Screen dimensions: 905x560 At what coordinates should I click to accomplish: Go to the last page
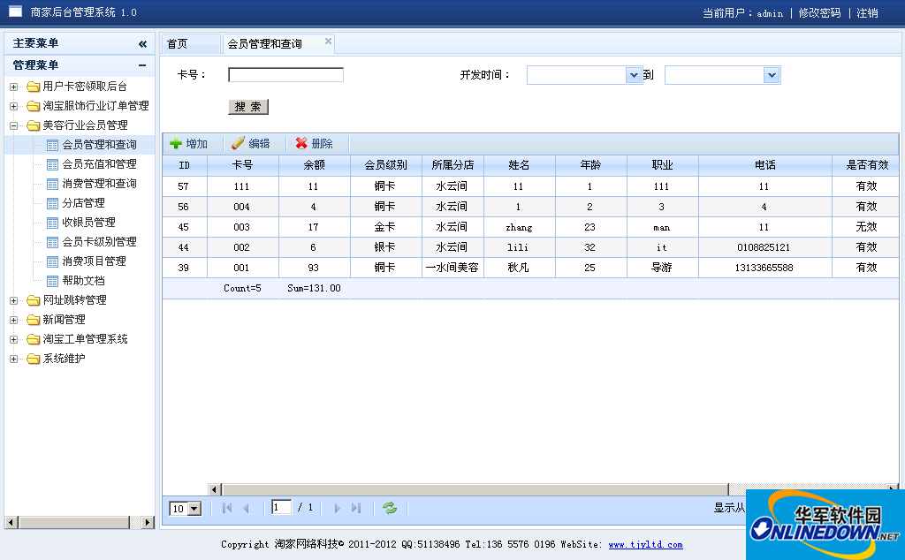356,508
